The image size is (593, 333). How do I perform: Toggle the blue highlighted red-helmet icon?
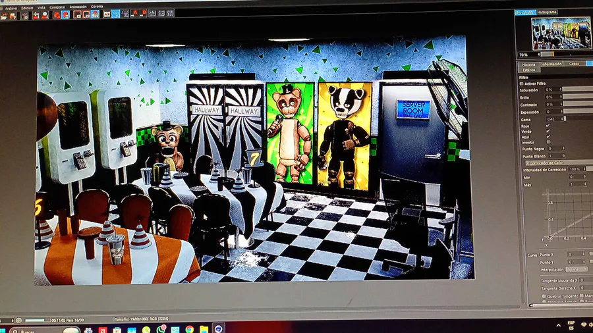tap(65, 14)
